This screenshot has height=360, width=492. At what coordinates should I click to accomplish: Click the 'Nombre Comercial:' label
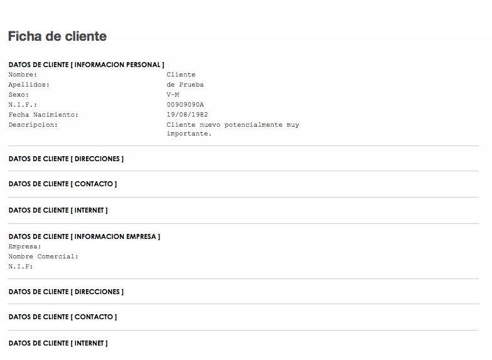pyautogui.click(x=43, y=257)
